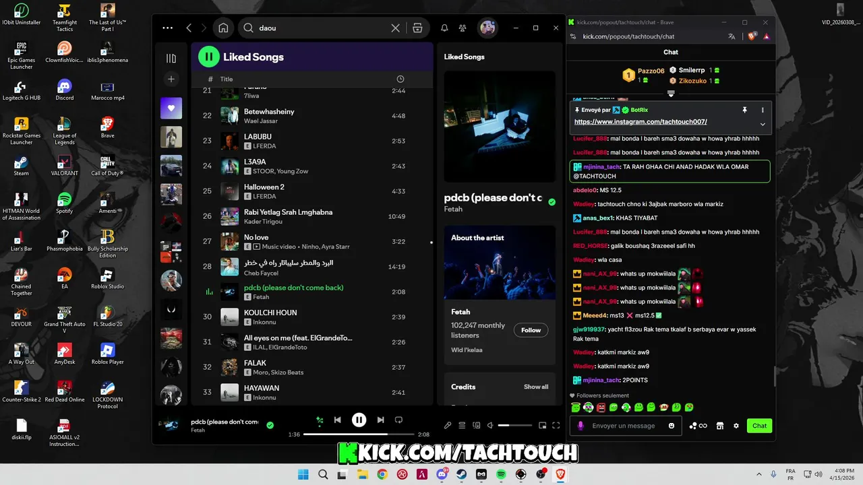Toggle liked checkmark in now playing bar
This screenshot has width=863, height=485.
270,425
